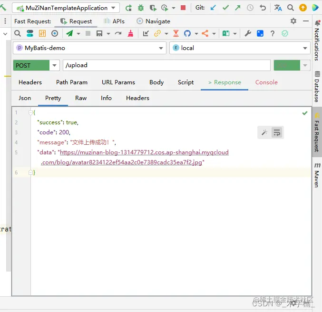This screenshot has height=312, width=322.
Task: Click the Rerun application icon
Action: (129, 8)
